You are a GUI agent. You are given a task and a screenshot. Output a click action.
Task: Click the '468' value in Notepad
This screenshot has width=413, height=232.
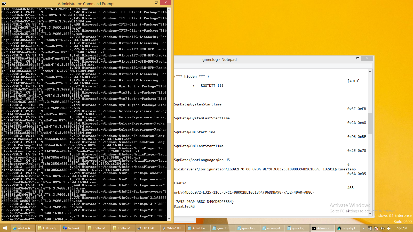tap(351, 188)
